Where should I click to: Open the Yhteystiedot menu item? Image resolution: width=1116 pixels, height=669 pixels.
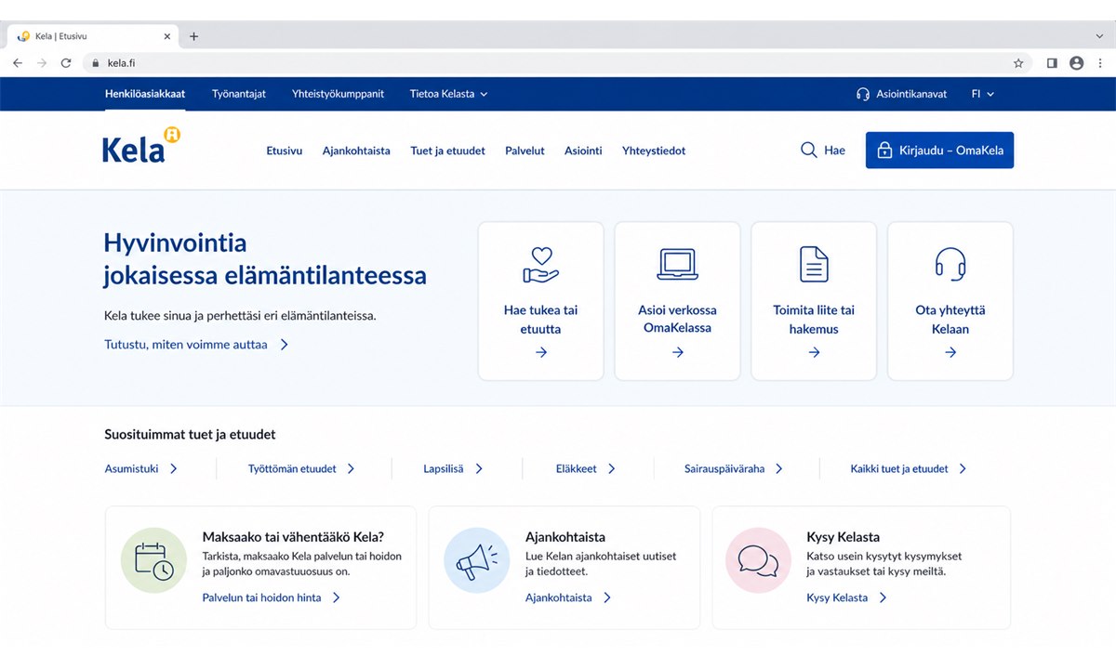pos(654,151)
